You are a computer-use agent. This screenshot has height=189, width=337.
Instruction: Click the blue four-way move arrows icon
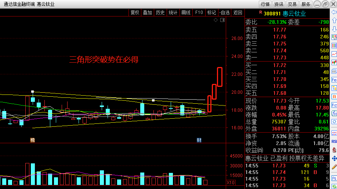[334, 158]
